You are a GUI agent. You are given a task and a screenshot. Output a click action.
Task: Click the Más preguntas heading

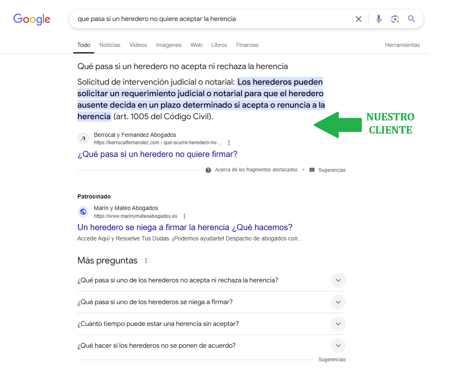click(107, 261)
